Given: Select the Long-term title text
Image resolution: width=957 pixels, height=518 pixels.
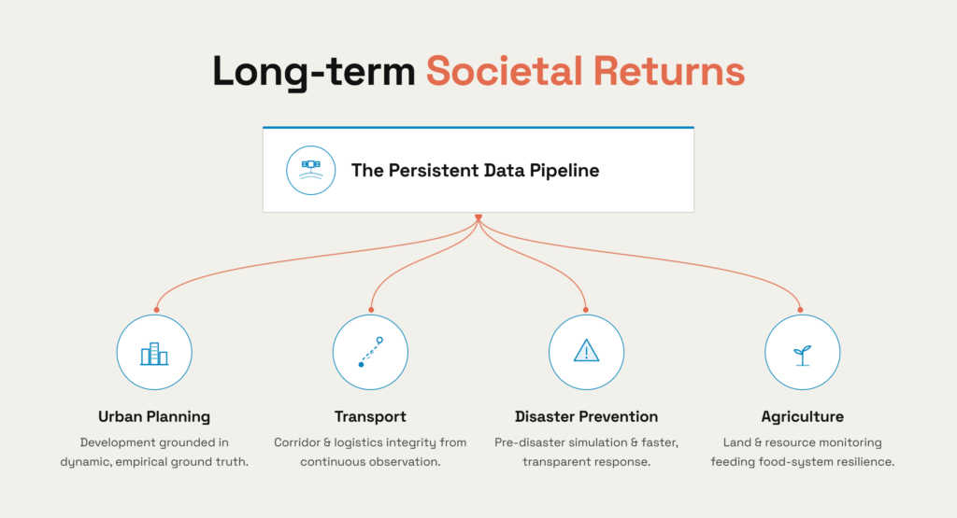Looking at the screenshot, I should click(314, 73).
